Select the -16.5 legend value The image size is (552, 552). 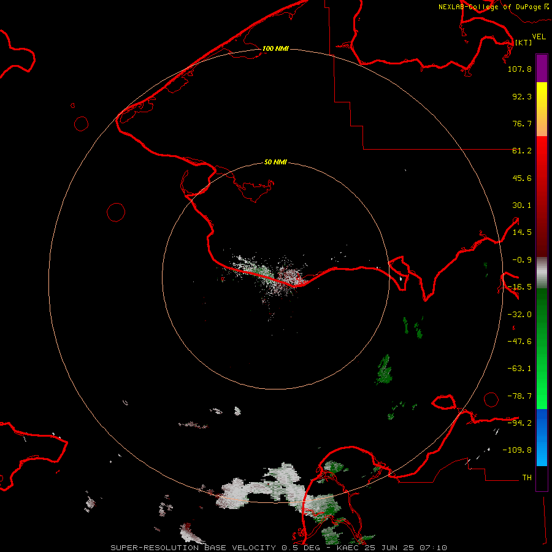coord(519,287)
